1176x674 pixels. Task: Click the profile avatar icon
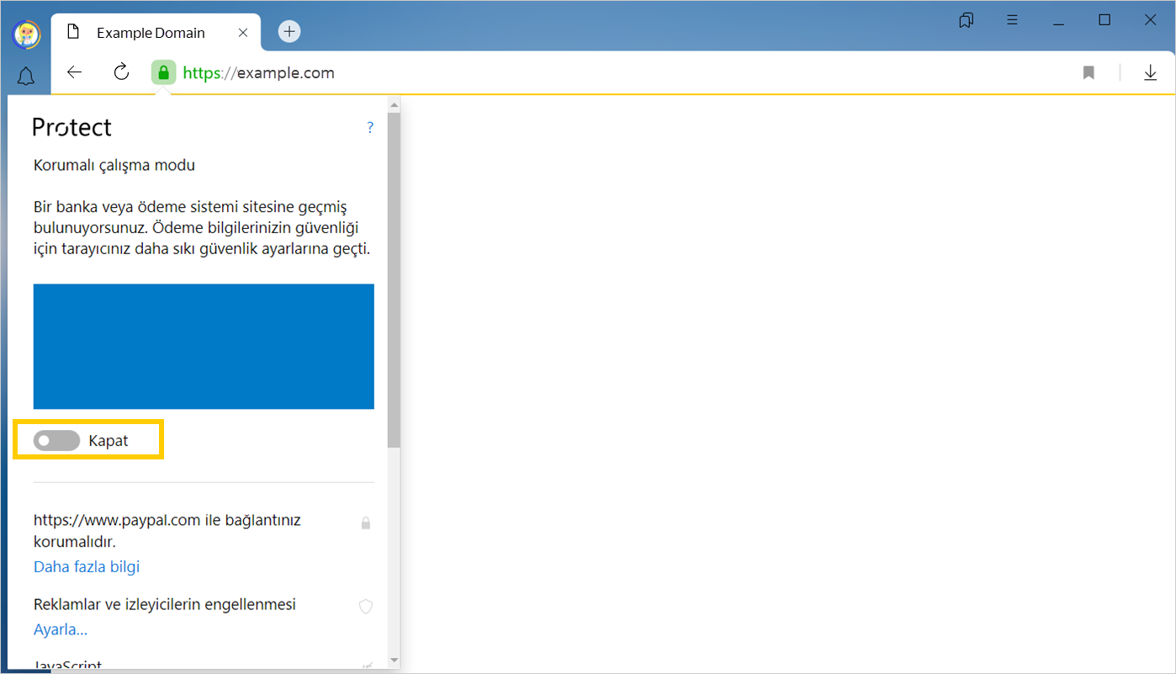(x=26, y=34)
